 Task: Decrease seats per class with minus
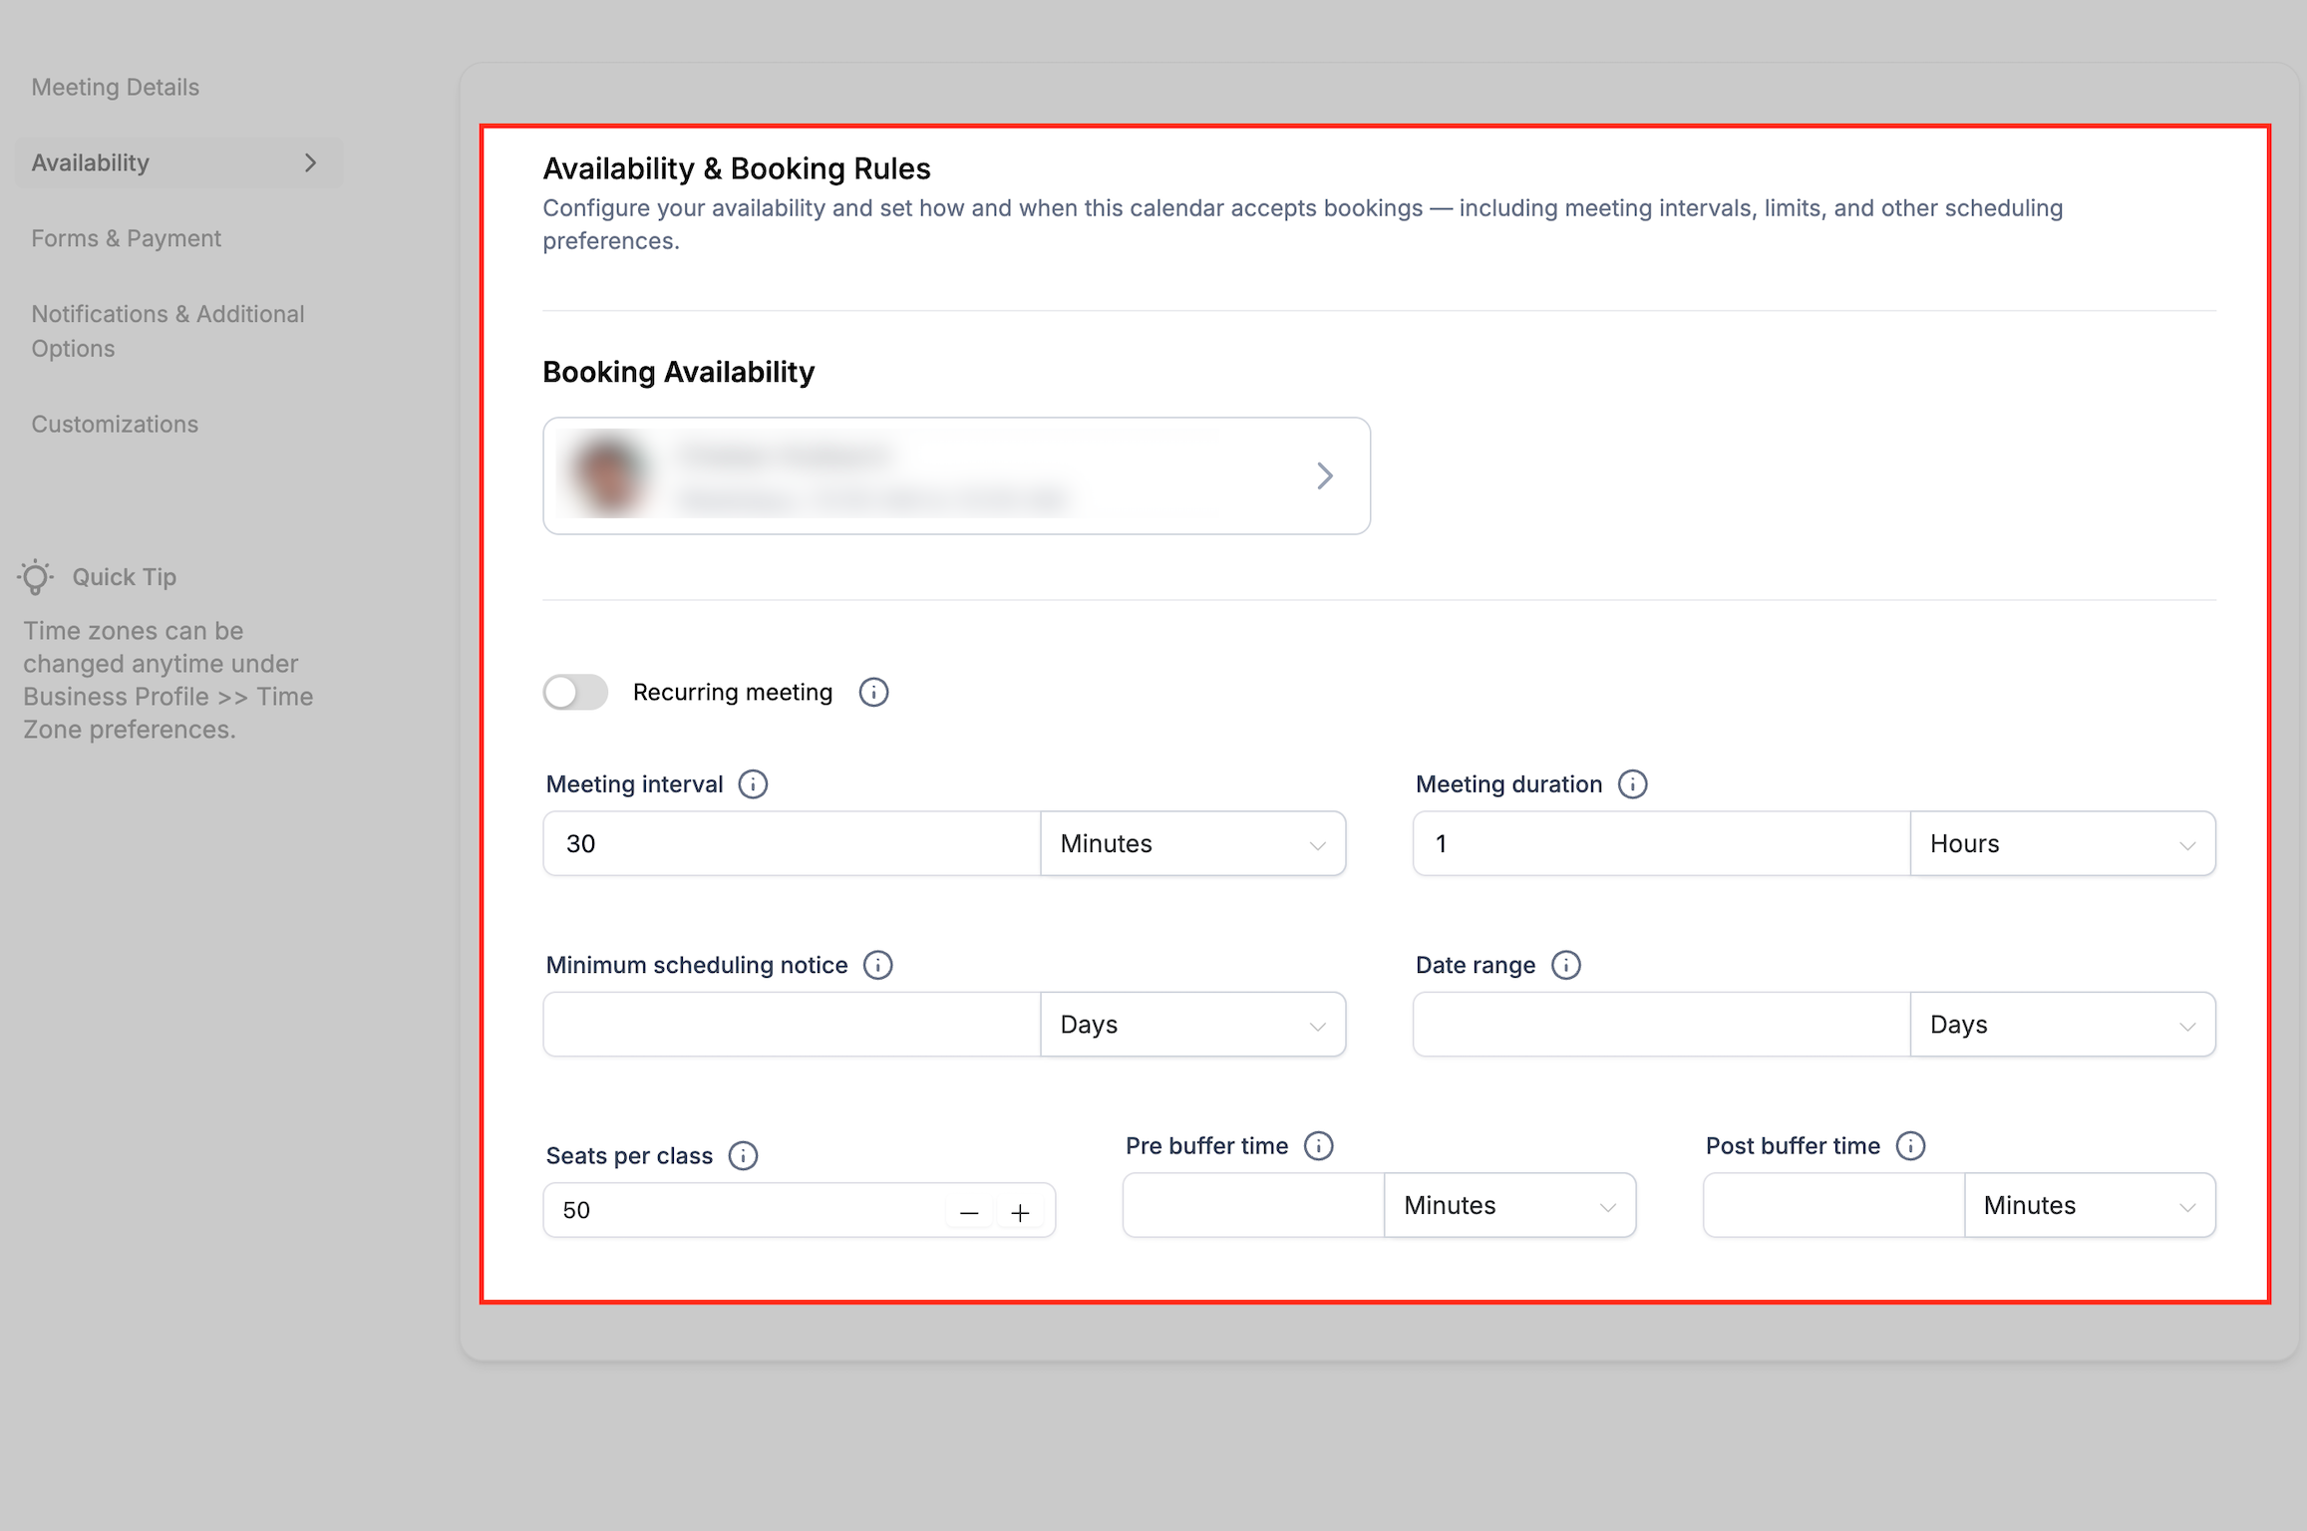(968, 1212)
